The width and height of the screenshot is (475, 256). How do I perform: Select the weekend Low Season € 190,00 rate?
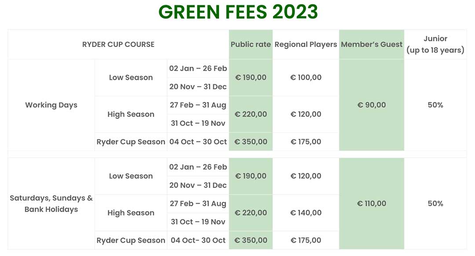(251, 176)
